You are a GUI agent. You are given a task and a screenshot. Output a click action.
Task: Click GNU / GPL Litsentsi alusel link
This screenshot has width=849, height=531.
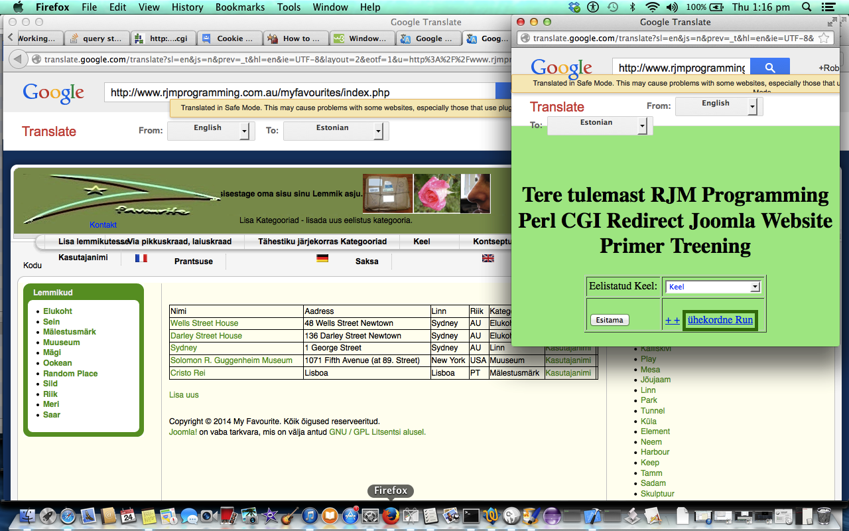[x=377, y=432]
